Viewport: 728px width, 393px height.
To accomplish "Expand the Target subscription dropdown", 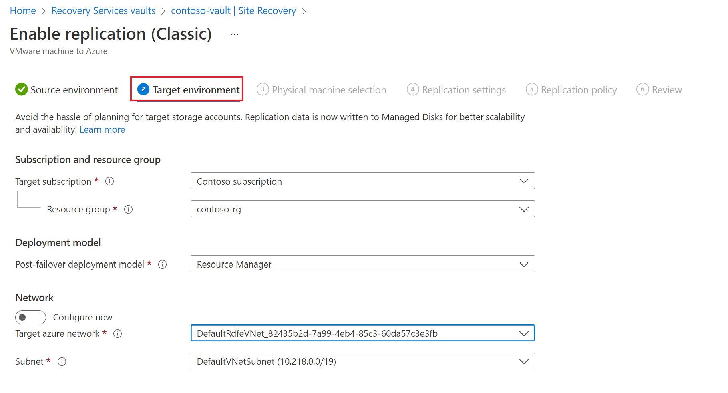I will 362,181.
